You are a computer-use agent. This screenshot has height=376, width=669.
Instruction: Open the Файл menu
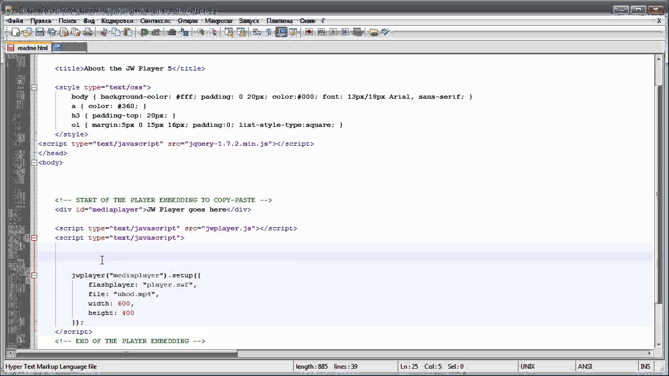tap(15, 21)
